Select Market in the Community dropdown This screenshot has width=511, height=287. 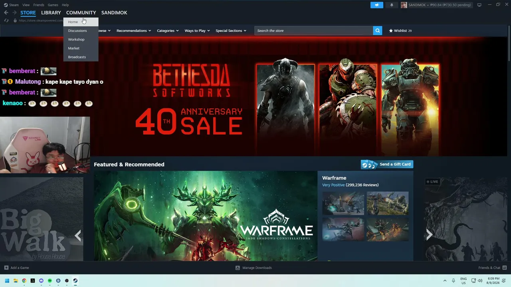pos(81,48)
